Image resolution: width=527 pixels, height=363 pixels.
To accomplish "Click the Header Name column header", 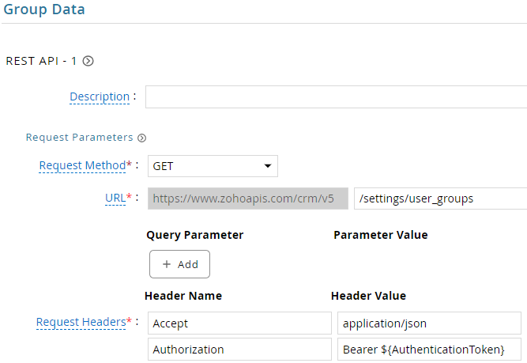I will coord(183,296).
